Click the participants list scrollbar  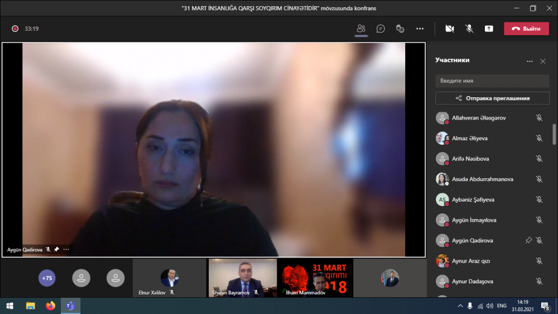pos(554,134)
